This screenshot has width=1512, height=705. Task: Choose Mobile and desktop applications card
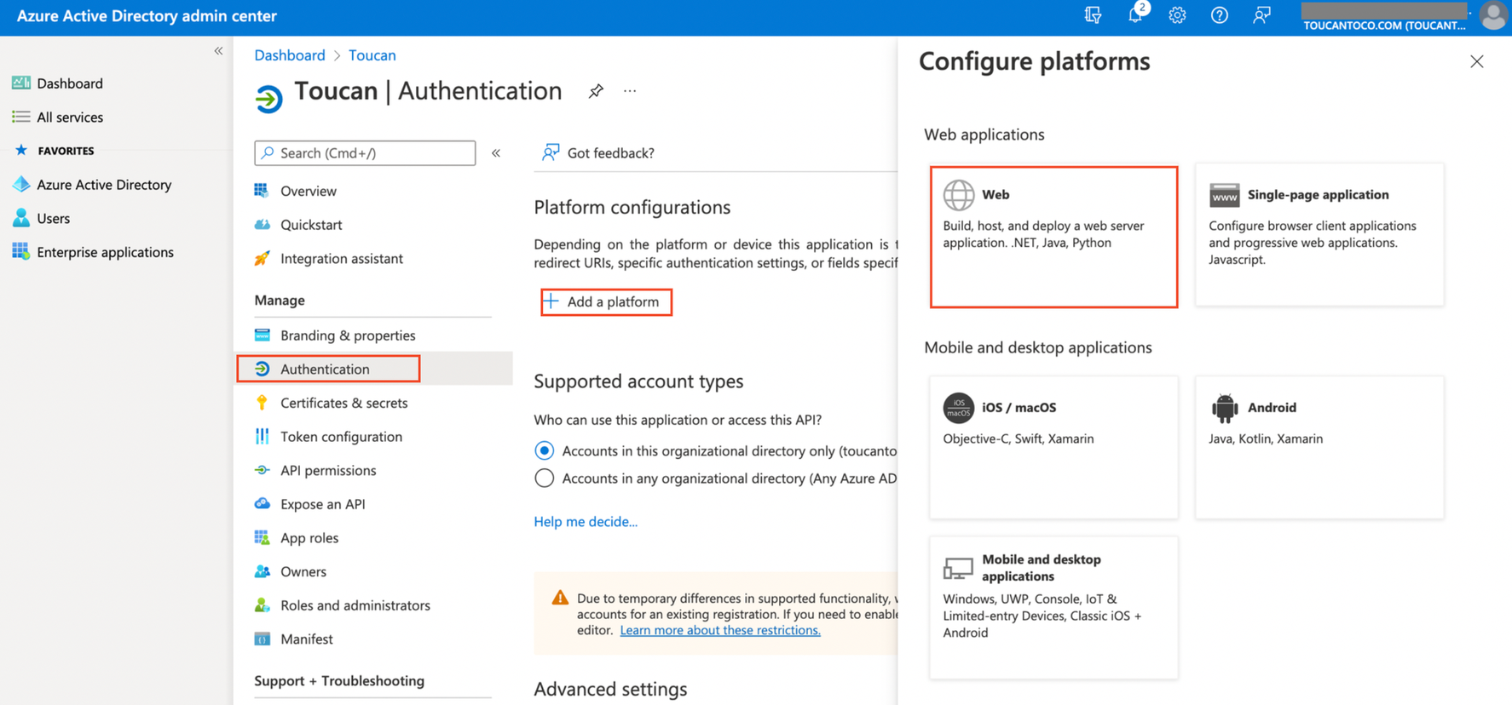point(1053,607)
